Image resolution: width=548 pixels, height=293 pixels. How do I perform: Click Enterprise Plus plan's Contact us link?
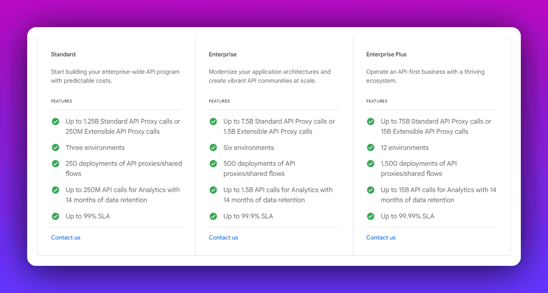point(381,237)
